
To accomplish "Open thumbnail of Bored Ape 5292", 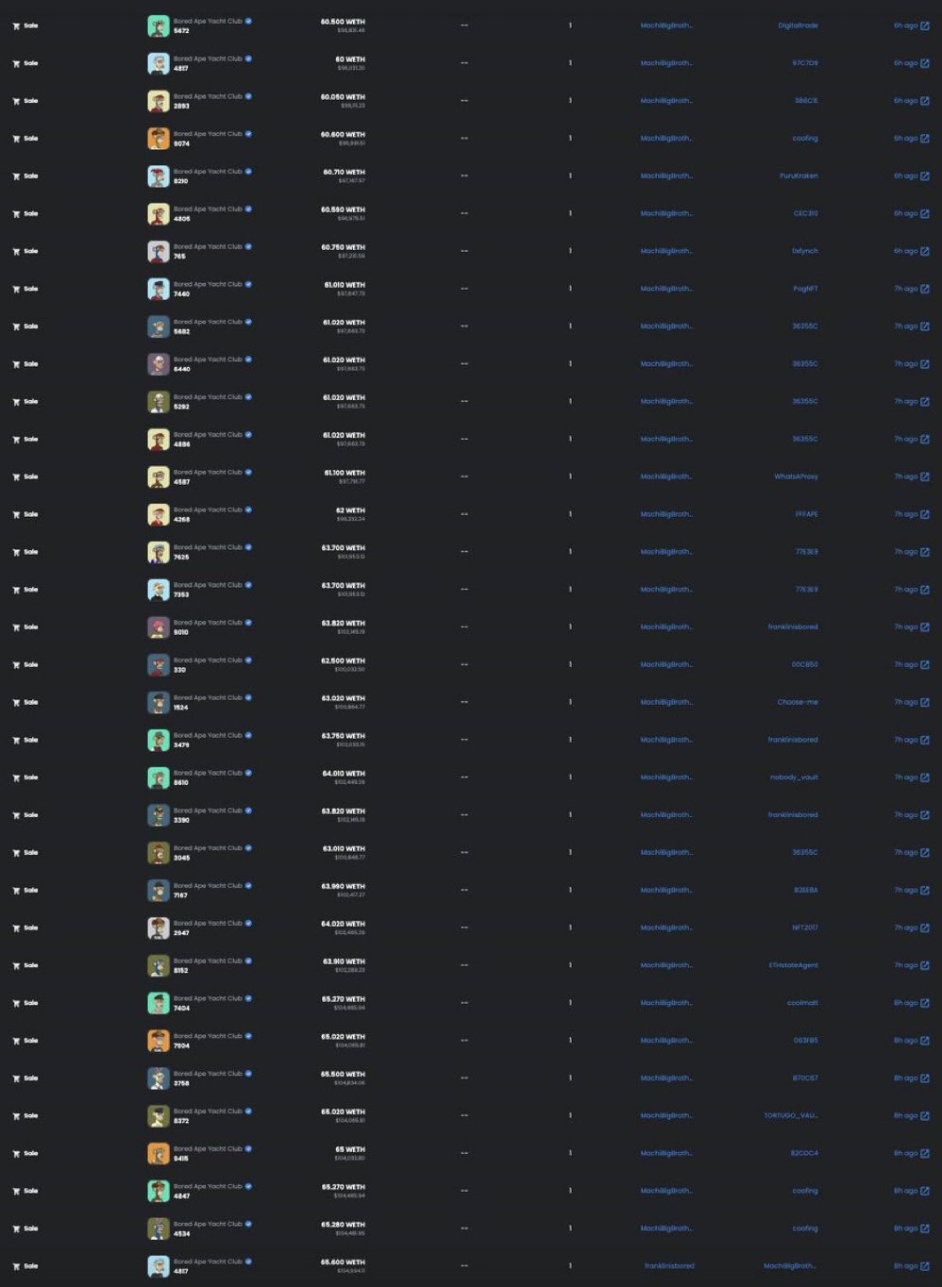I will [x=159, y=402].
